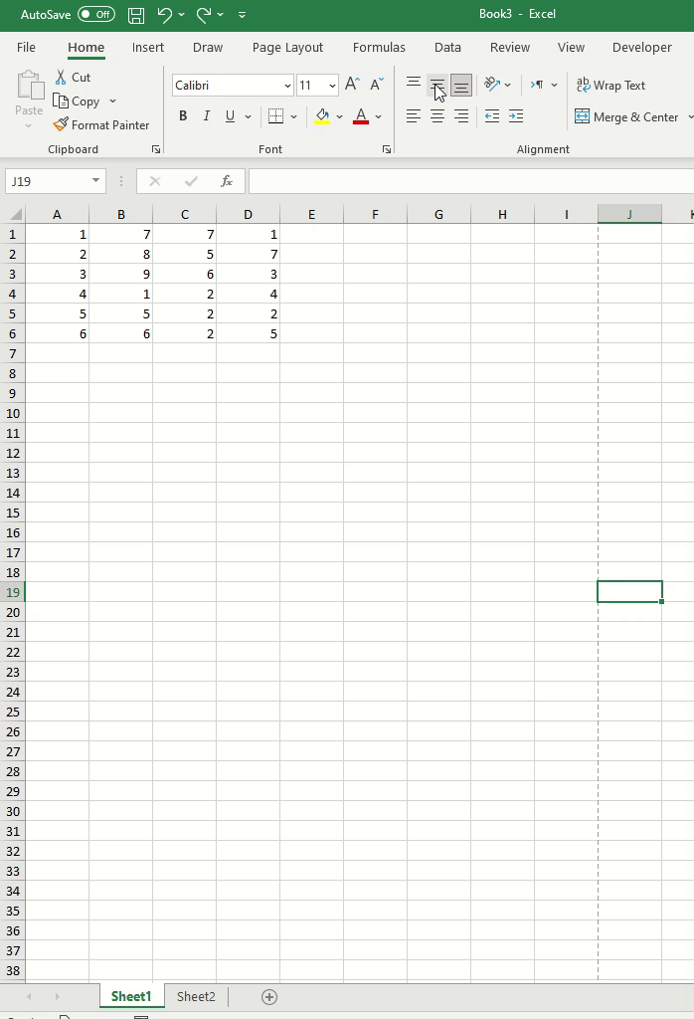Select Align Right icon
The image size is (694, 1019).
click(461, 115)
